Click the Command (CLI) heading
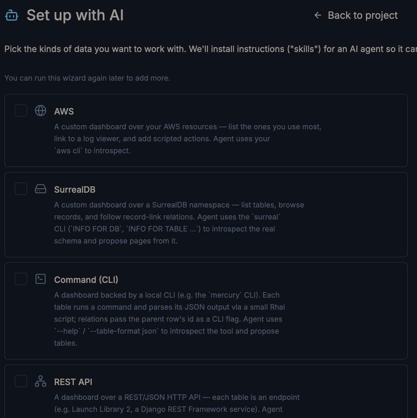This screenshot has height=418, width=417. tap(86, 280)
